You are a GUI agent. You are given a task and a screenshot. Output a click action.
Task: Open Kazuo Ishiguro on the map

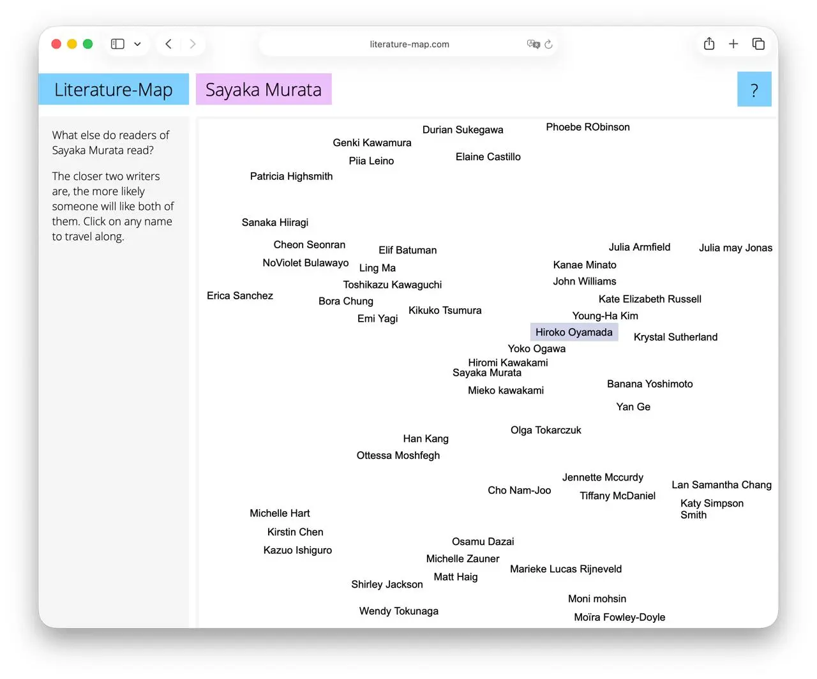pos(297,550)
